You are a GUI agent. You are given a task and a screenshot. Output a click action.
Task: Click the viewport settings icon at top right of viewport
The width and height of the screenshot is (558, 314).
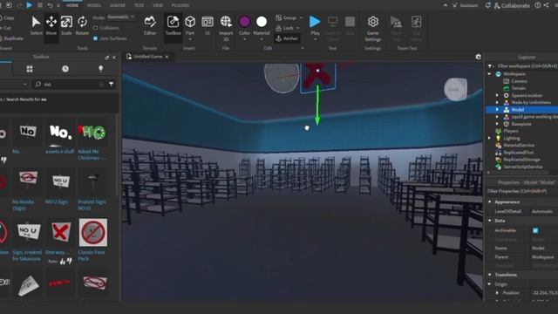479,57
